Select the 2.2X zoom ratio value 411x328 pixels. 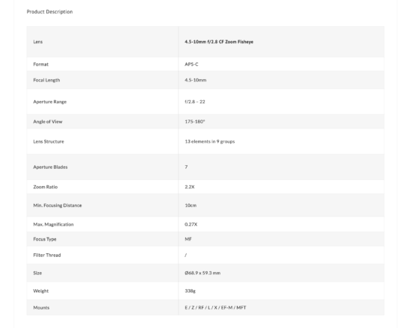[190, 187]
